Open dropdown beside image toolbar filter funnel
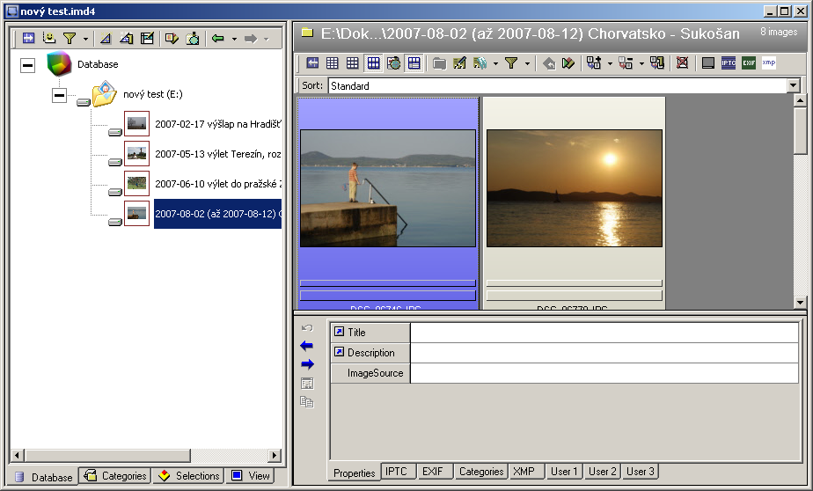 click(527, 63)
